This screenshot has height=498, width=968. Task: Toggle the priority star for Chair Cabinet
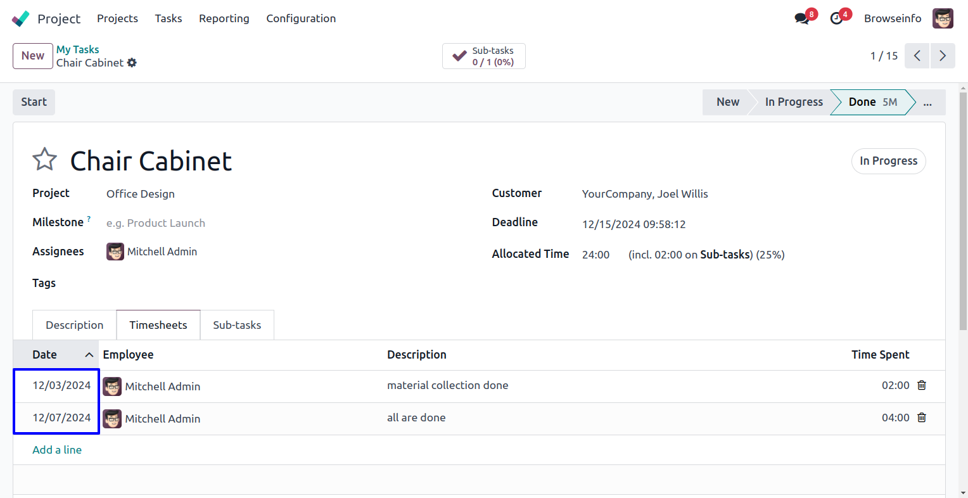(x=45, y=160)
